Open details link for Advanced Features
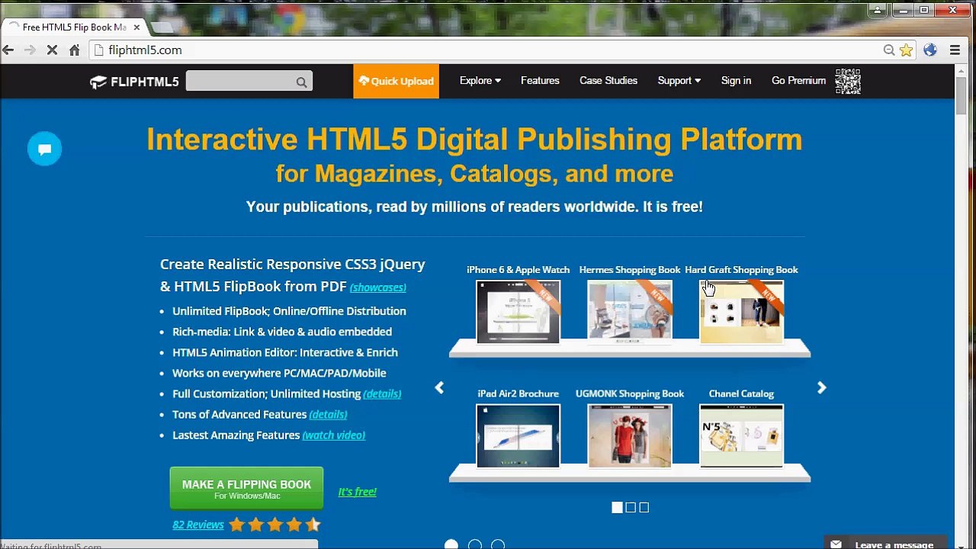This screenshot has height=549, width=976. click(328, 415)
